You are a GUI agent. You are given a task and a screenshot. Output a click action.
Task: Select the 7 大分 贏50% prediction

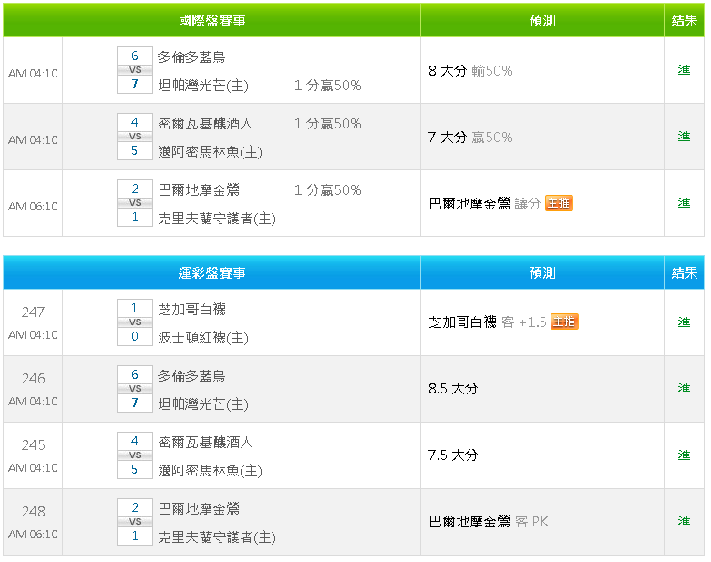pyautogui.click(x=470, y=137)
